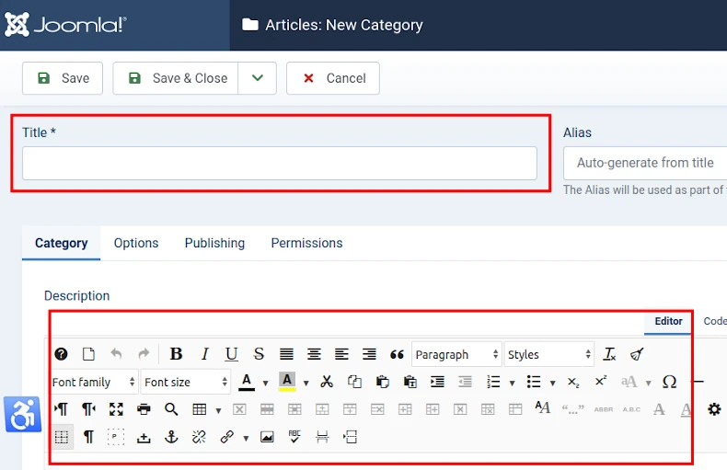Open Search and replace magnifier

(x=171, y=409)
